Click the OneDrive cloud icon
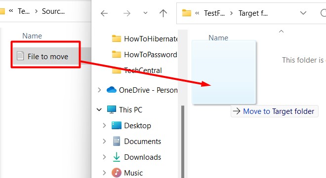This screenshot has height=178, width=326. [112, 90]
